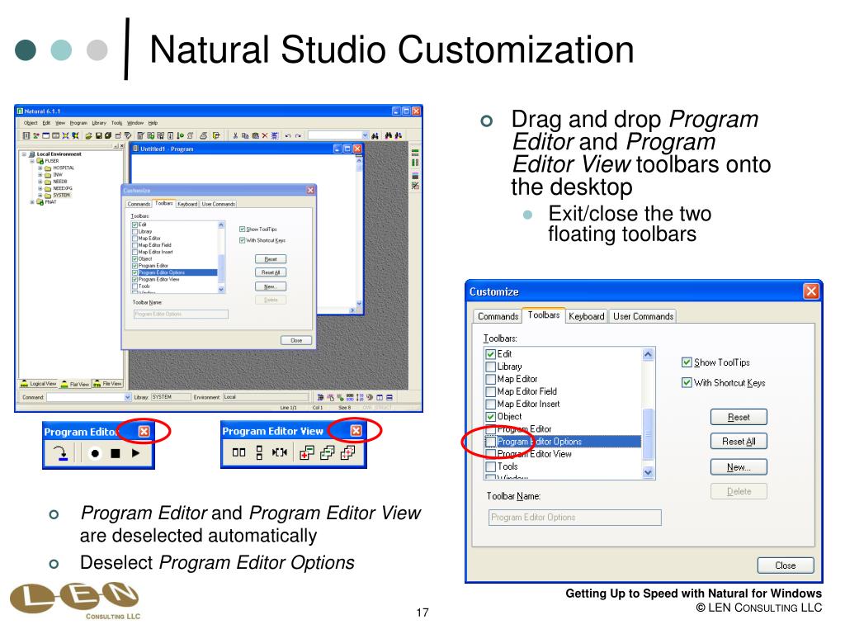Screen dimensions: 845x634
Task: Click the Redo arrow in Natural toolbar
Action: (298, 135)
